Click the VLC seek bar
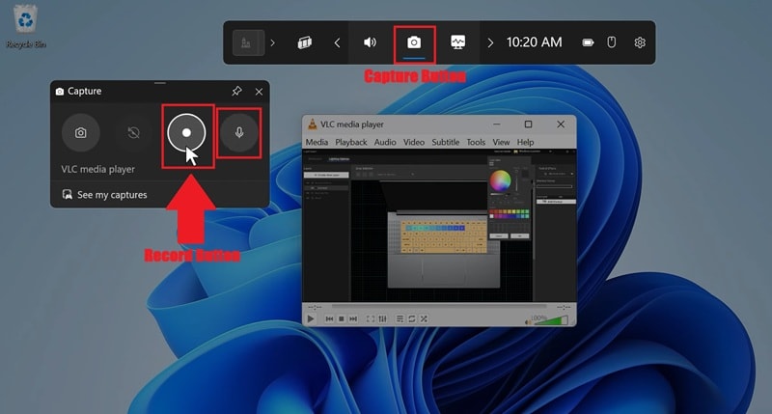Screen dimensions: 772x414 pyautogui.click(x=437, y=307)
